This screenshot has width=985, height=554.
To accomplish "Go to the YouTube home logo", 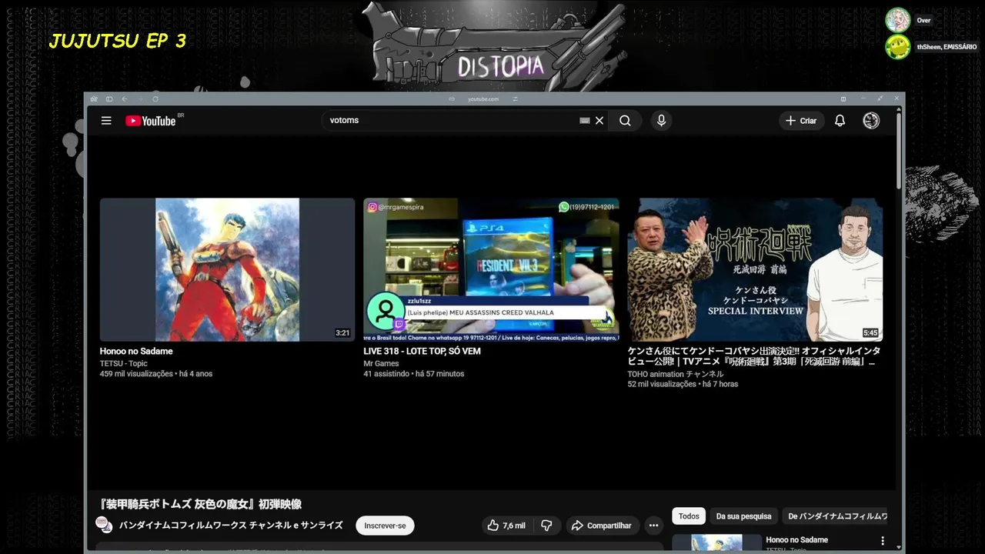I will coord(151,121).
